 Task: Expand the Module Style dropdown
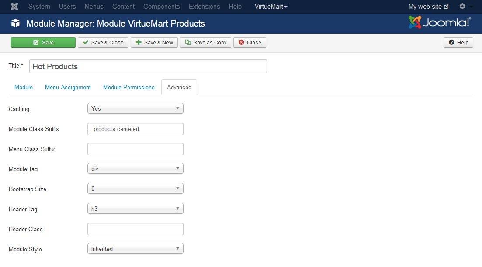pyautogui.click(x=135, y=249)
